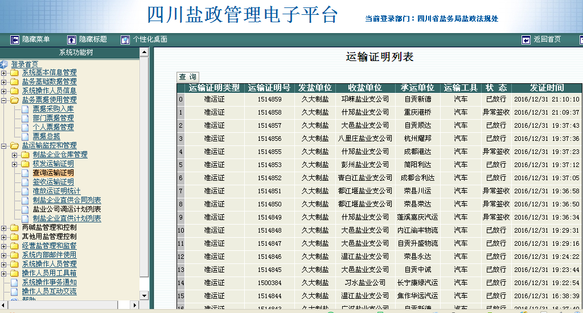Collapse the 盐运输监控和管理 tree node
This screenshot has width=583, height=313.
click(x=4, y=145)
